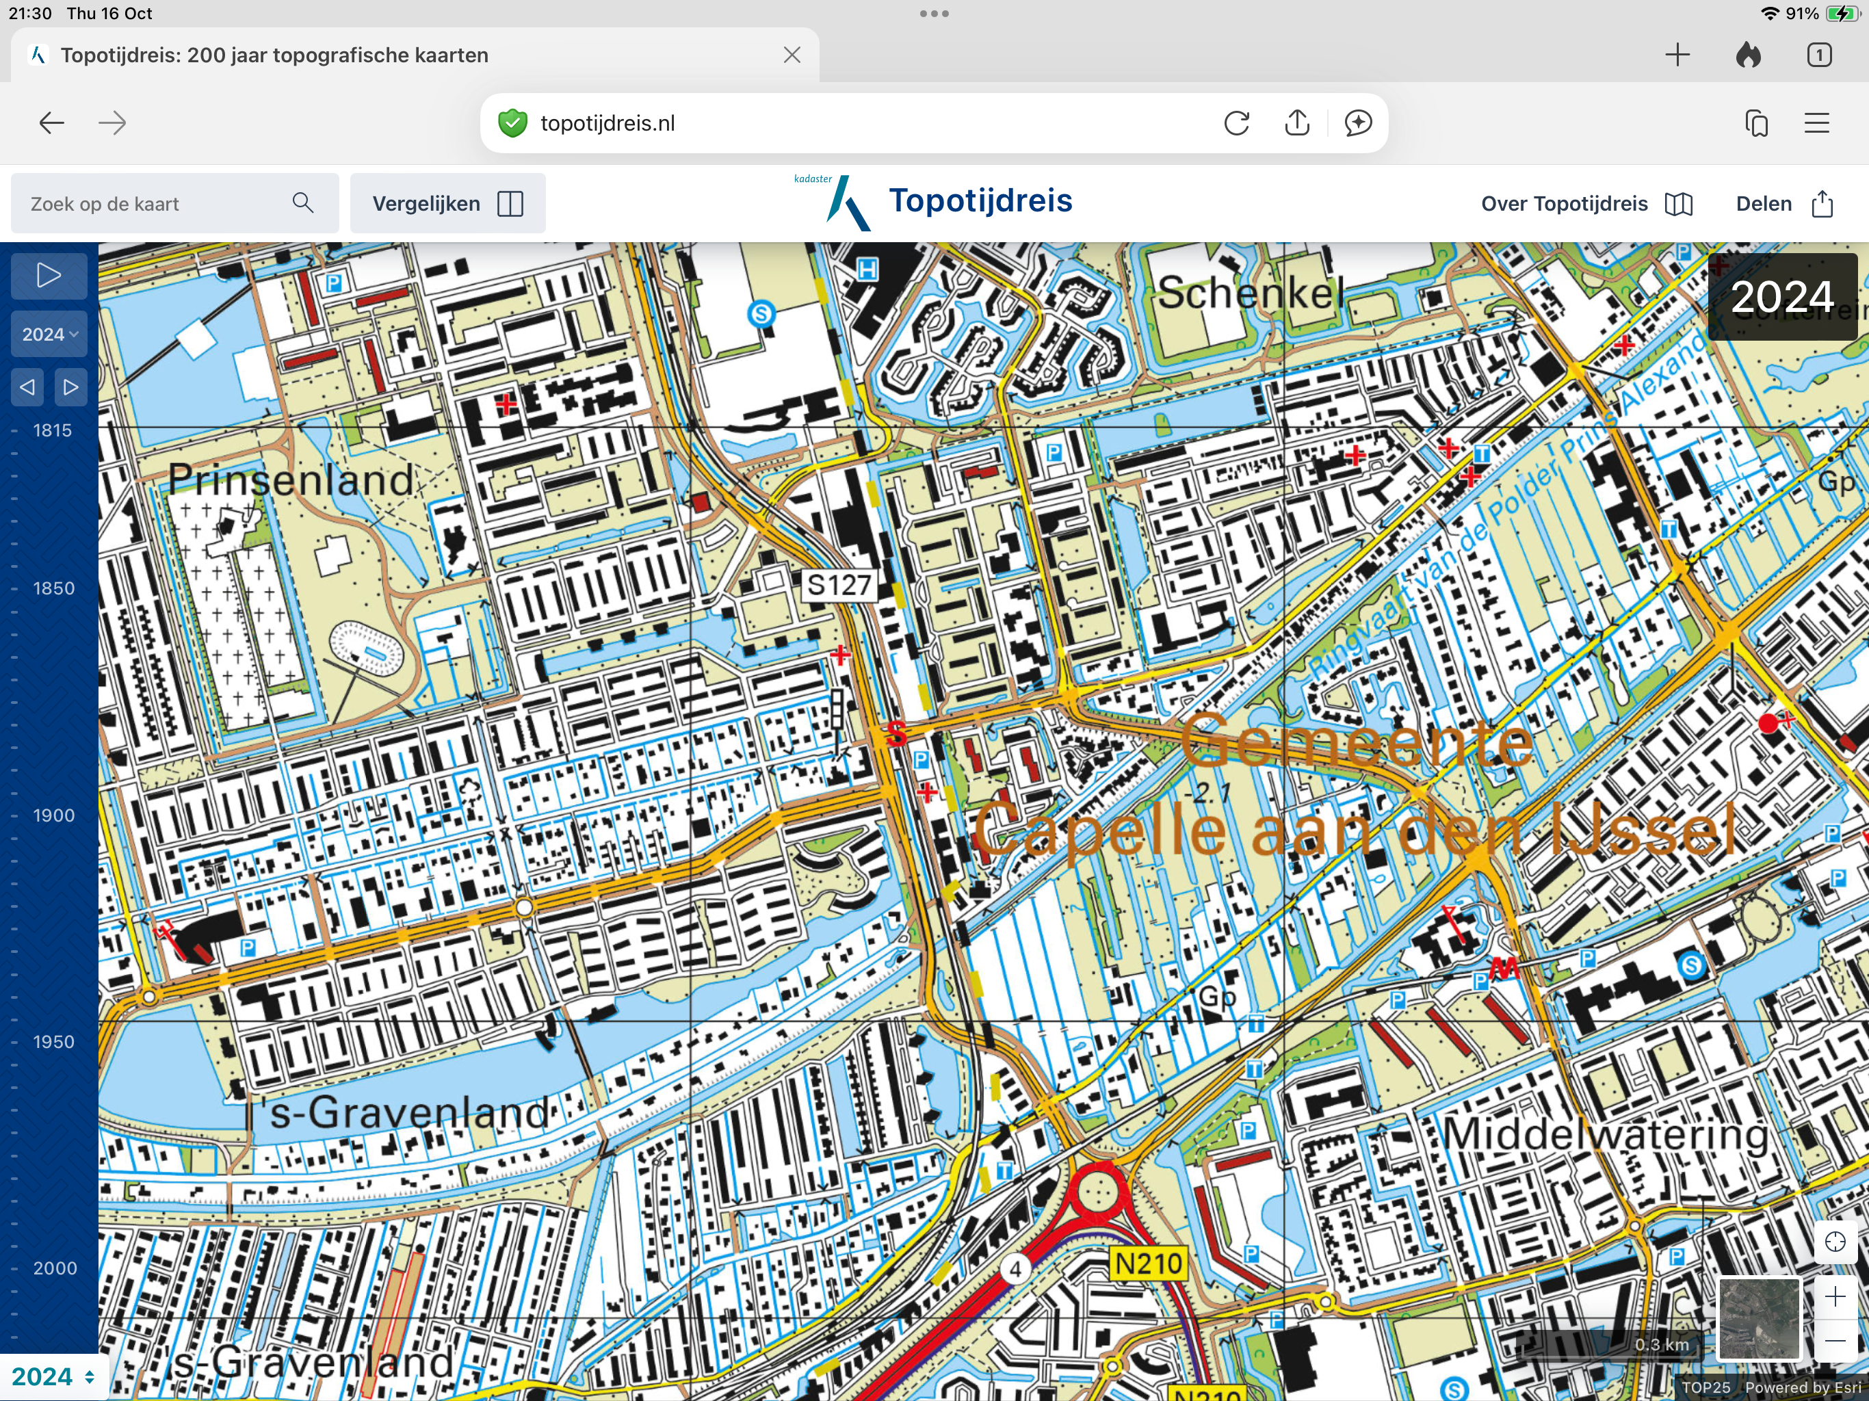Click the map search magnifier icon
This screenshot has height=1401, width=1869.
302,202
